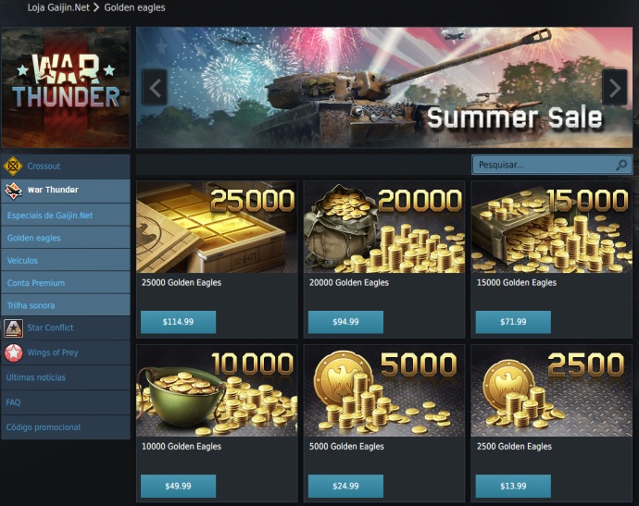Click the Star Conflict game icon

click(13, 328)
